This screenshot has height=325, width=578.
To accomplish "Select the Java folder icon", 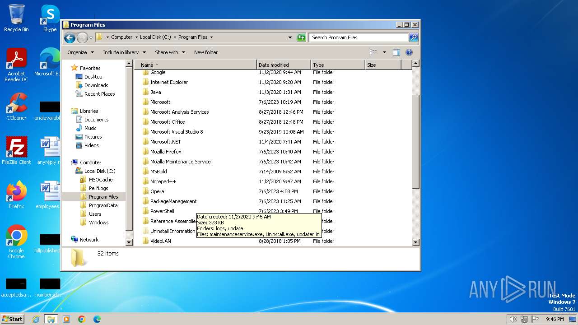I will [x=145, y=92].
